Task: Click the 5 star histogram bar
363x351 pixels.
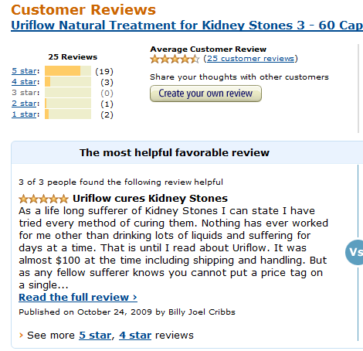Action: [68, 71]
